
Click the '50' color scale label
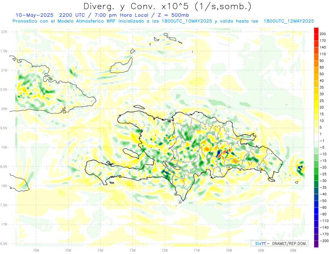coord(322,74)
